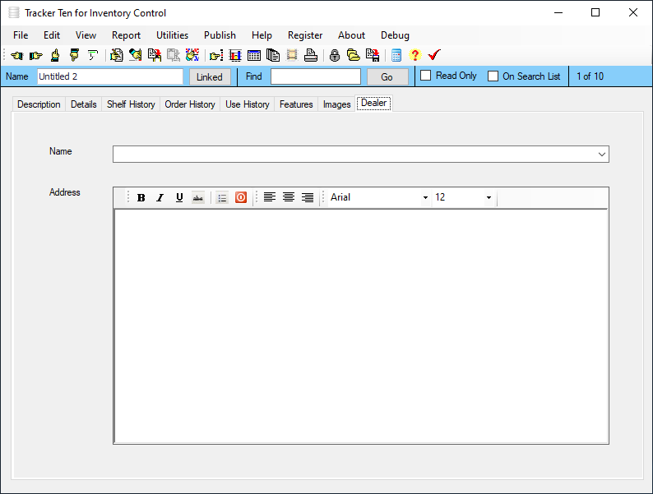The height and width of the screenshot is (494, 653).
Task: Open the Debug menu
Action: [395, 35]
